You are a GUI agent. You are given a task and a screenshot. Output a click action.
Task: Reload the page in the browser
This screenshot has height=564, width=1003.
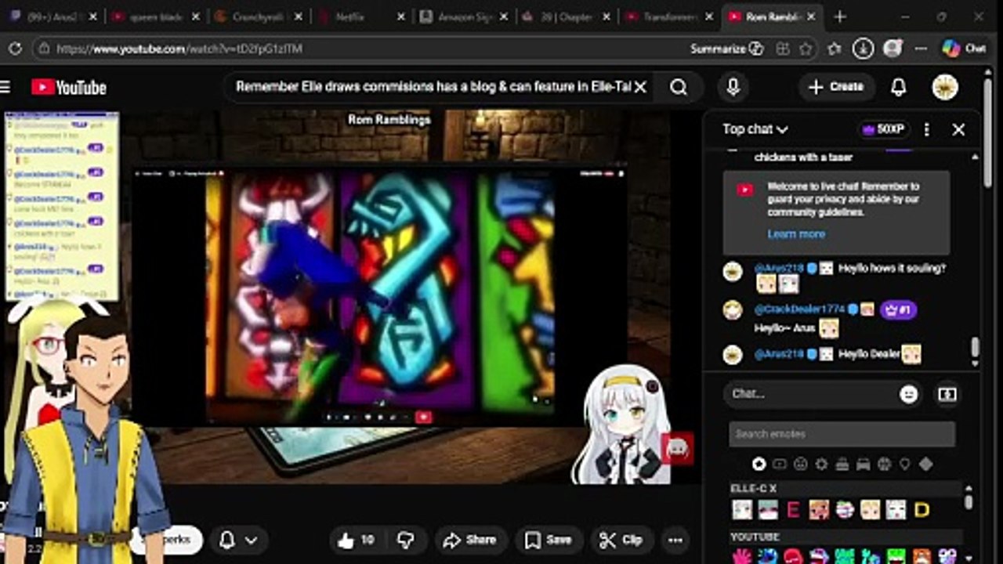click(15, 49)
